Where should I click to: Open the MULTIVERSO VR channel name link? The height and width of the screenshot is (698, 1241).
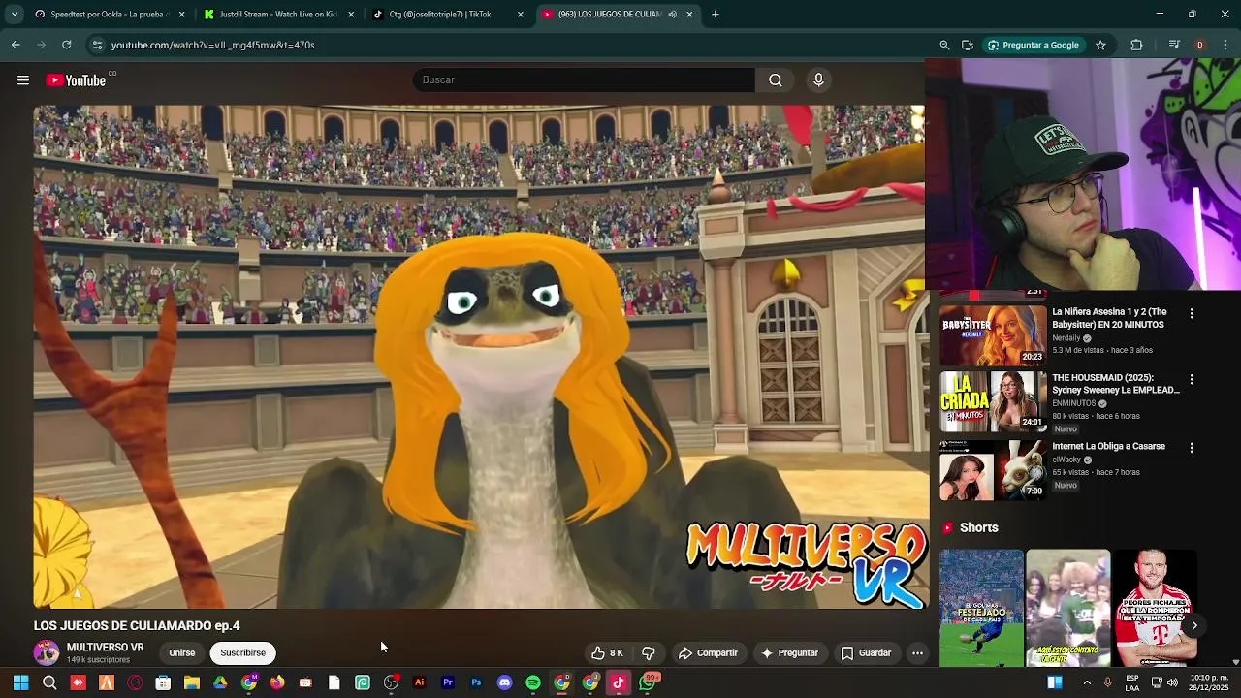(105, 647)
